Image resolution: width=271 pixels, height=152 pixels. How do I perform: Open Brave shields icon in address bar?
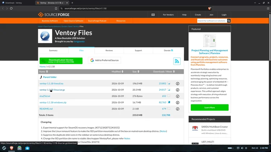point(210,8)
